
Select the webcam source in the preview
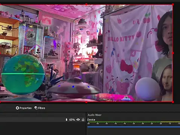click(86, 53)
